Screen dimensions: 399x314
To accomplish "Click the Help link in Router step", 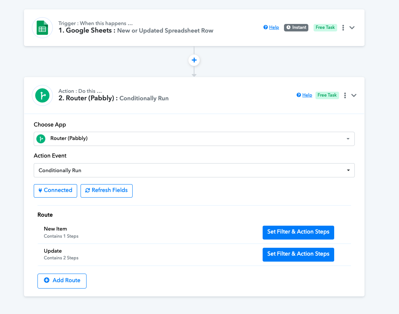I will coord(307,95).
